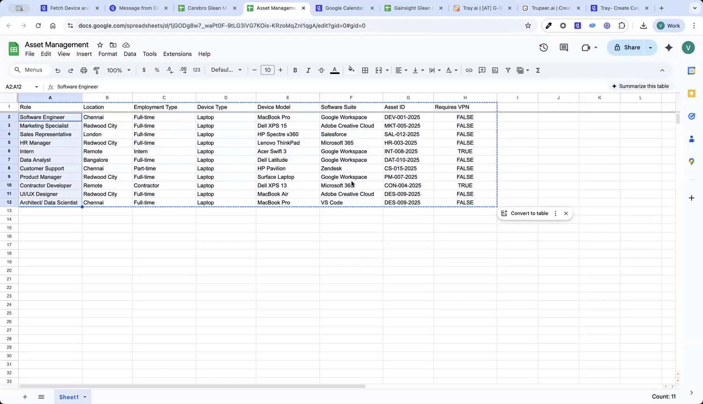This screenshot has height=404, width=703.
Task: Open the Google Calendar side panel
Action: click(x=691, y=70)
